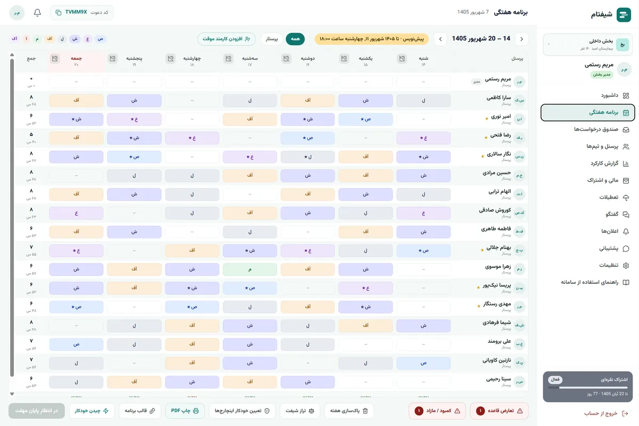
Task: Toggle the day-off icon for دوشنبه
Action: pos(285,59)
